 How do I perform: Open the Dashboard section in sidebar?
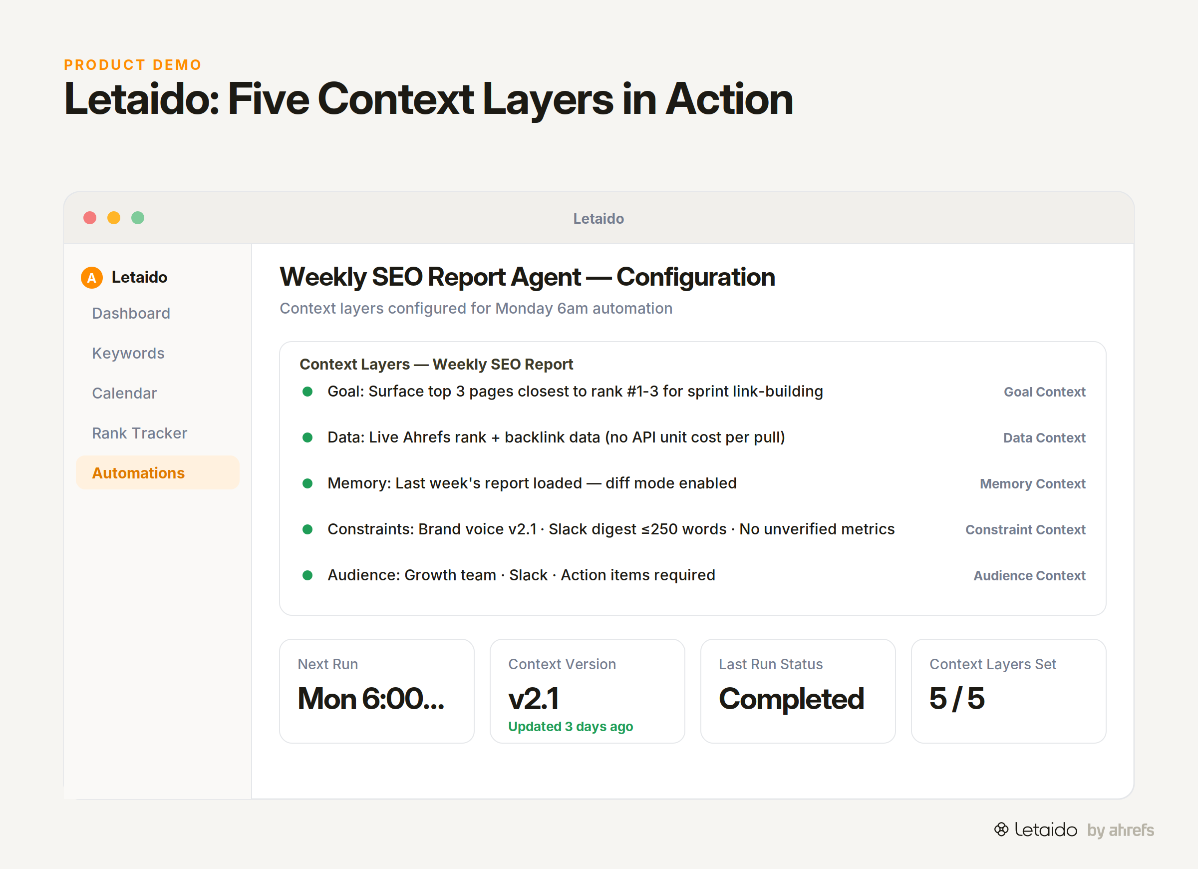pyautogui.click(x=131, y=314)
